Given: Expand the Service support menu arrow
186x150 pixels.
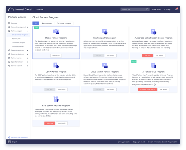Looking at the screenshot, I should coord(28,66).
